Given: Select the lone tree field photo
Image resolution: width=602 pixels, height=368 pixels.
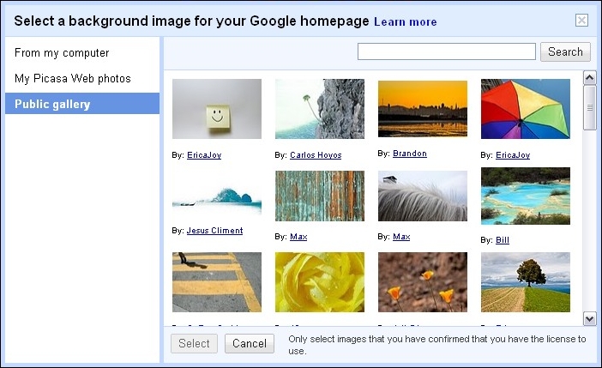Looking at the screenshot, I should (525, 282).
